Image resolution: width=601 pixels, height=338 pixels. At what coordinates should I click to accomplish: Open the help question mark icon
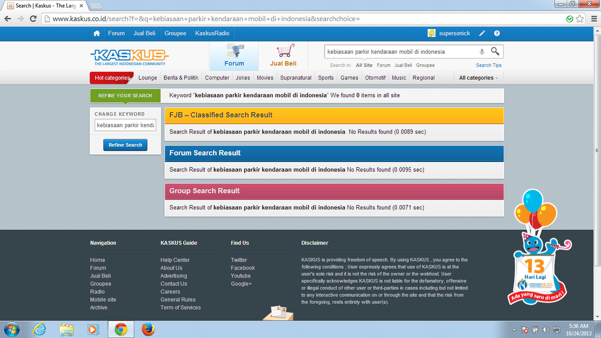[497, 33]
